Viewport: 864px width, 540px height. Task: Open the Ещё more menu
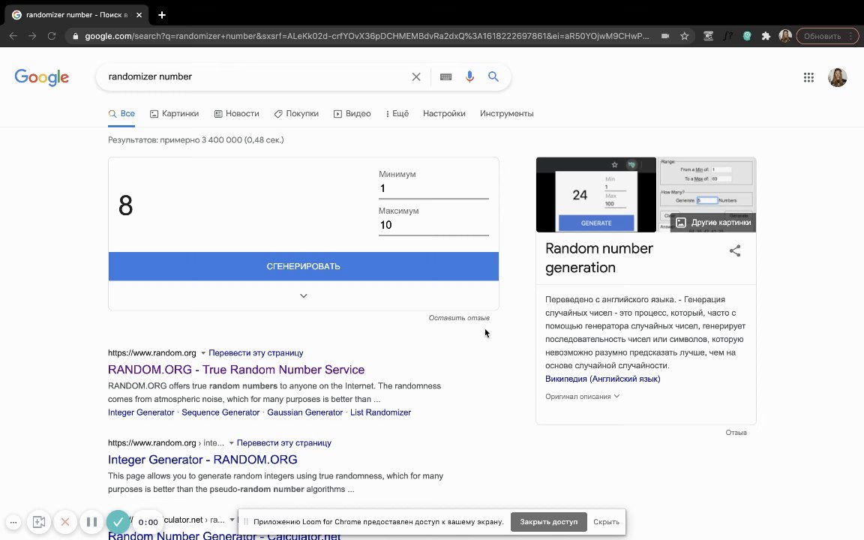pos(397,113)
